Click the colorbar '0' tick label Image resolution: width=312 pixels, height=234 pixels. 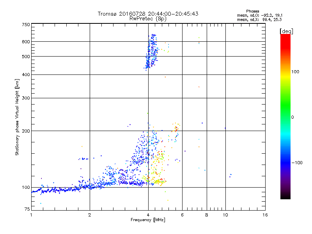click(292, 117)
